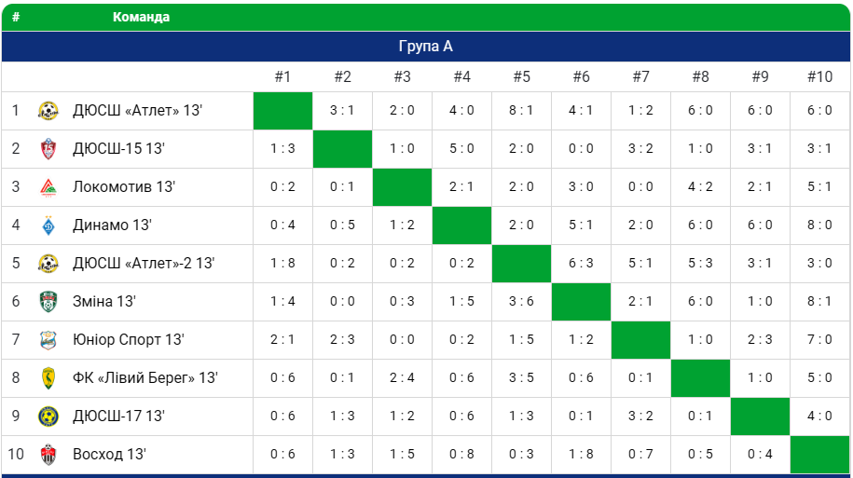853x478 pixels.
Task: Click the Команда column header
Action: pyautogui.click(x=141, y=18)
